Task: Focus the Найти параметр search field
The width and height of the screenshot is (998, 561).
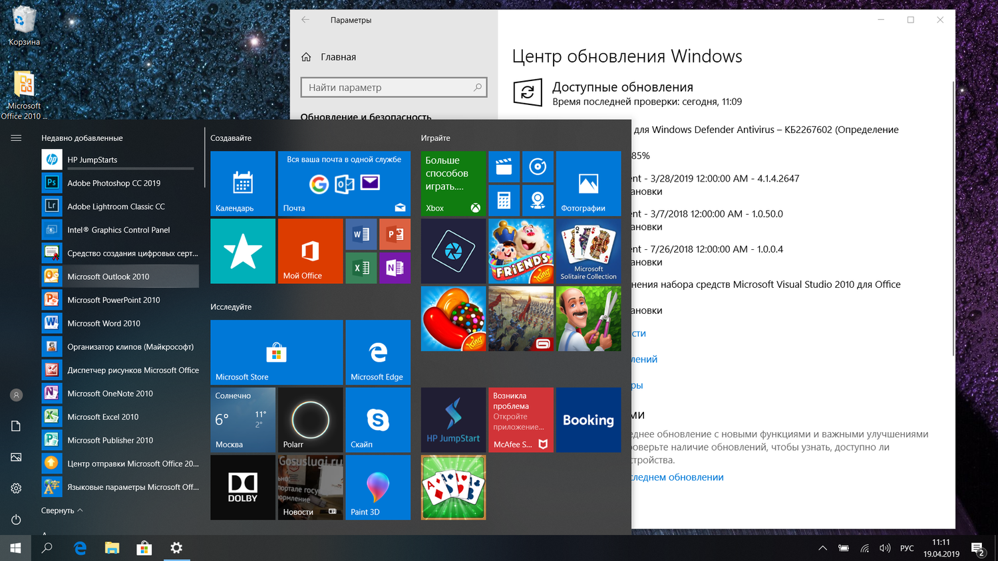Action: pos(394,87)
